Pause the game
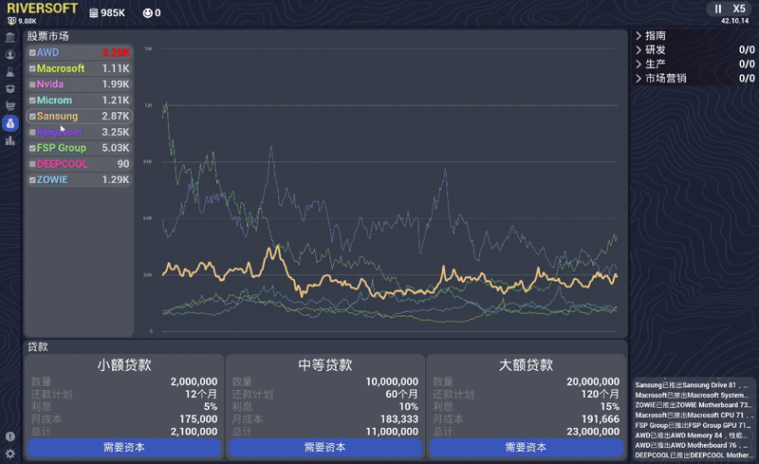 tap(718, 9)
